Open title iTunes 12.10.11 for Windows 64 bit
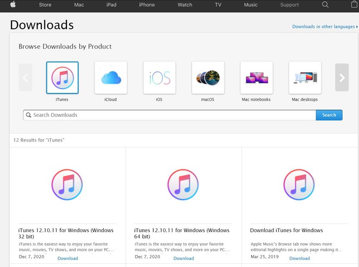 pyautogui.click(x=182, y=233)
